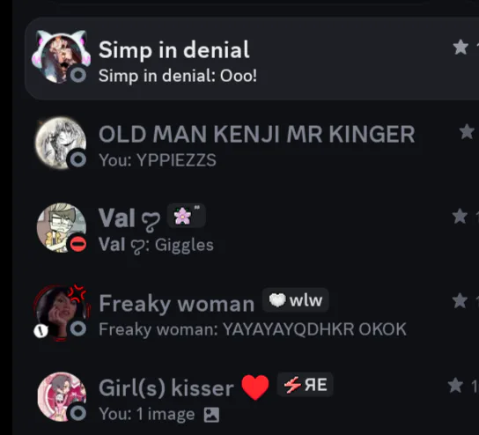
Task: Click Girl(s) kisser's pink avatar
Action: (62, 397)
